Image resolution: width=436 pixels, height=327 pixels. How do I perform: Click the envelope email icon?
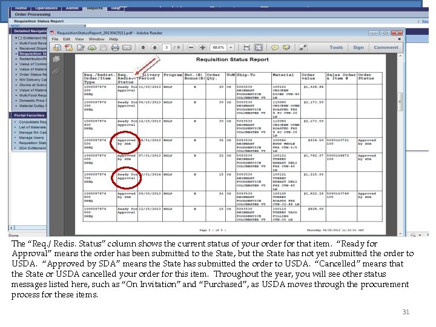point(127,48)
